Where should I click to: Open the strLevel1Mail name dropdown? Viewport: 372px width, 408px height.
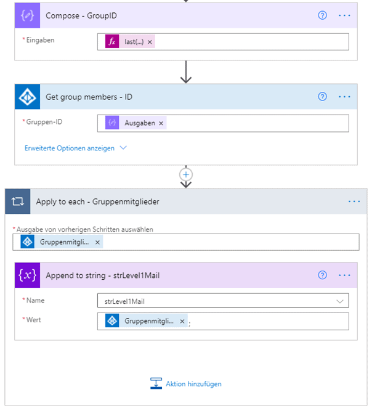223,301
